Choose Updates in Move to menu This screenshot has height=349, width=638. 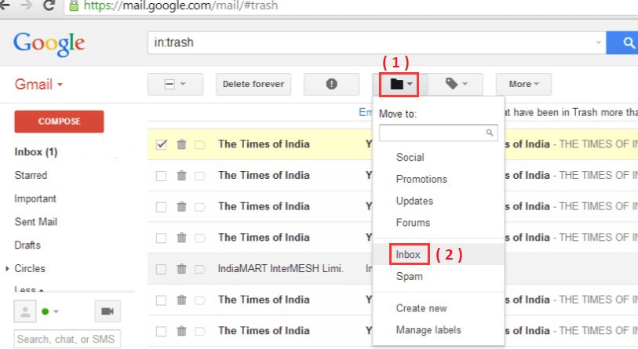point(414,201)
